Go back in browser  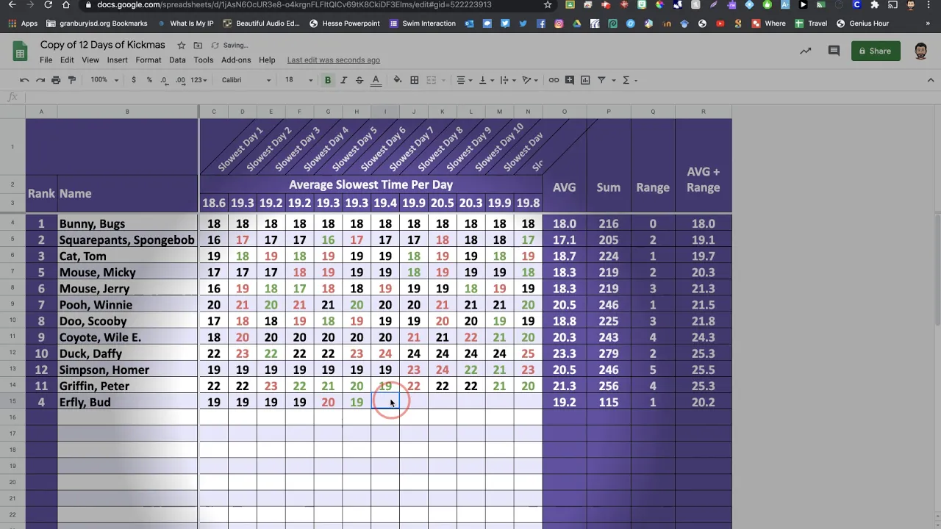pos(12,5)
